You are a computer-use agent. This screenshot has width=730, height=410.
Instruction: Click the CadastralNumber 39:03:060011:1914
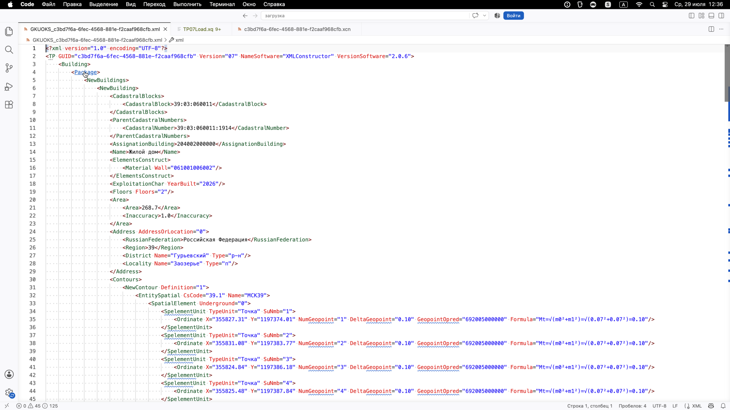click(204, 128)
